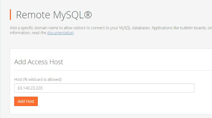Click the "Host (% wildcard is allowed)" label

pyautogui.click(x=38, y=79)
